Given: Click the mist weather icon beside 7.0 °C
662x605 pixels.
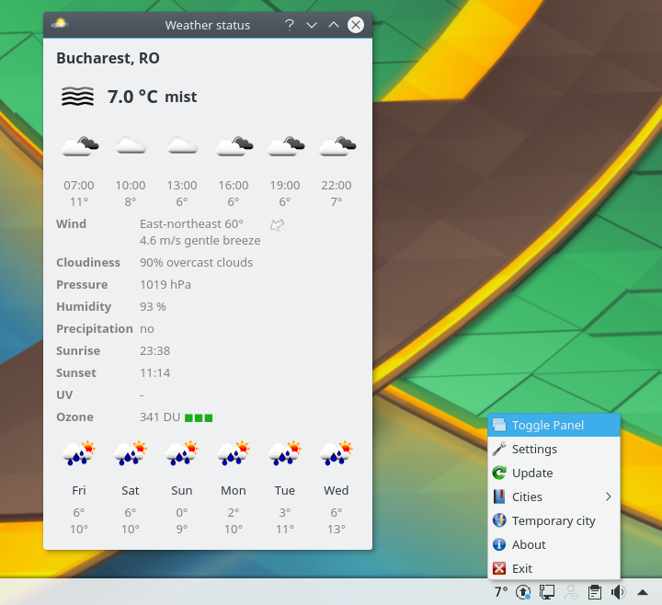Looking at the screenshot, I should click(77, 97).
